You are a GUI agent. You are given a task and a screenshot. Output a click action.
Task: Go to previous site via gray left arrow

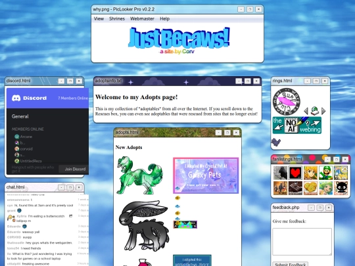tap(306, 111)
